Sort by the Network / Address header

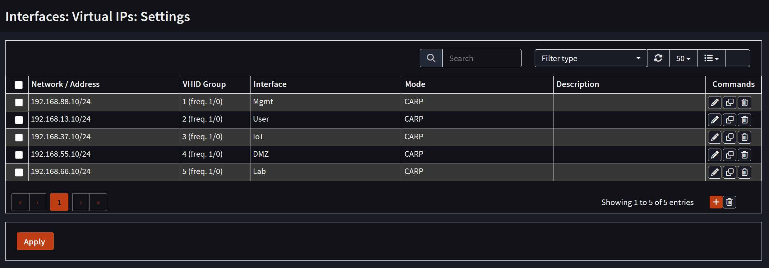66,84
